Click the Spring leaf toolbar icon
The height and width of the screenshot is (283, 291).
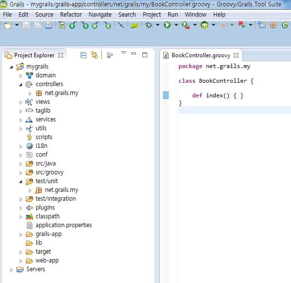pyautogui.click(x=134, y=25)
